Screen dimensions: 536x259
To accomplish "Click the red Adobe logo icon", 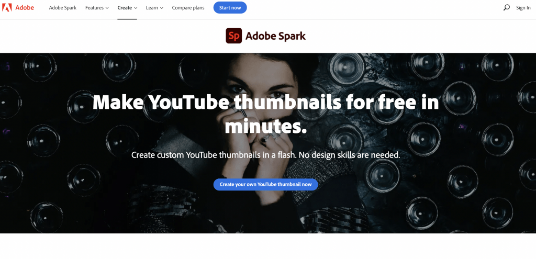I will point(7,7).
